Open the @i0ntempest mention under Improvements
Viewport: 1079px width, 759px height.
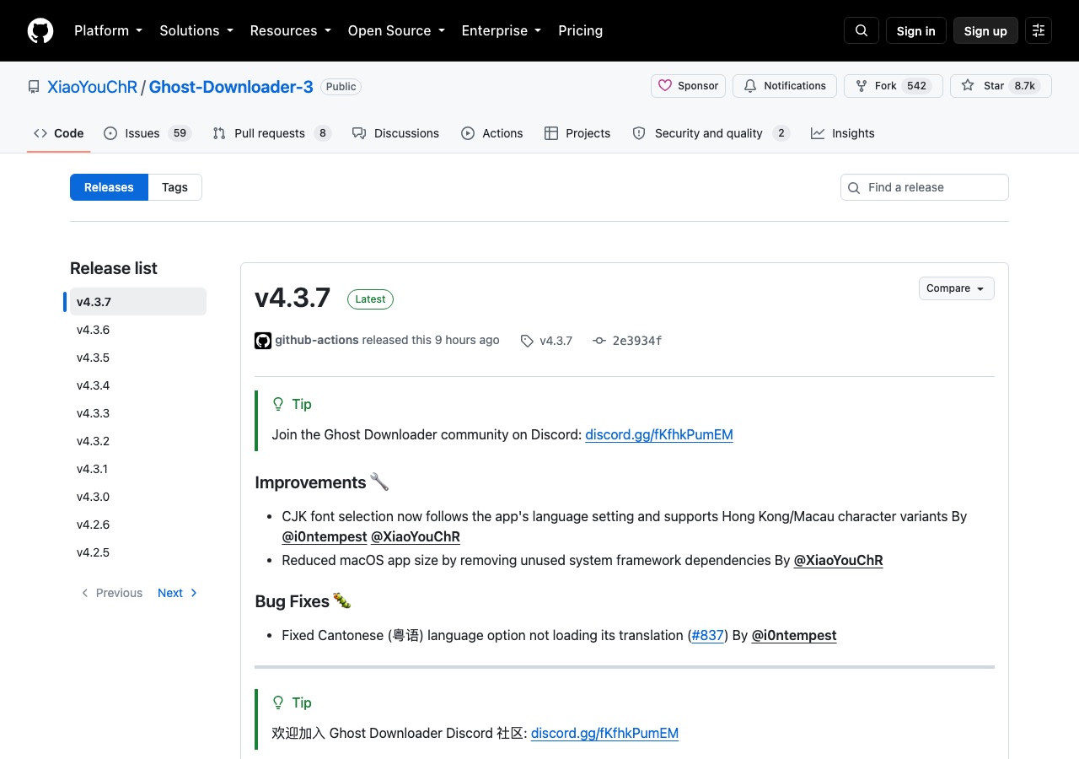[325, 536]
